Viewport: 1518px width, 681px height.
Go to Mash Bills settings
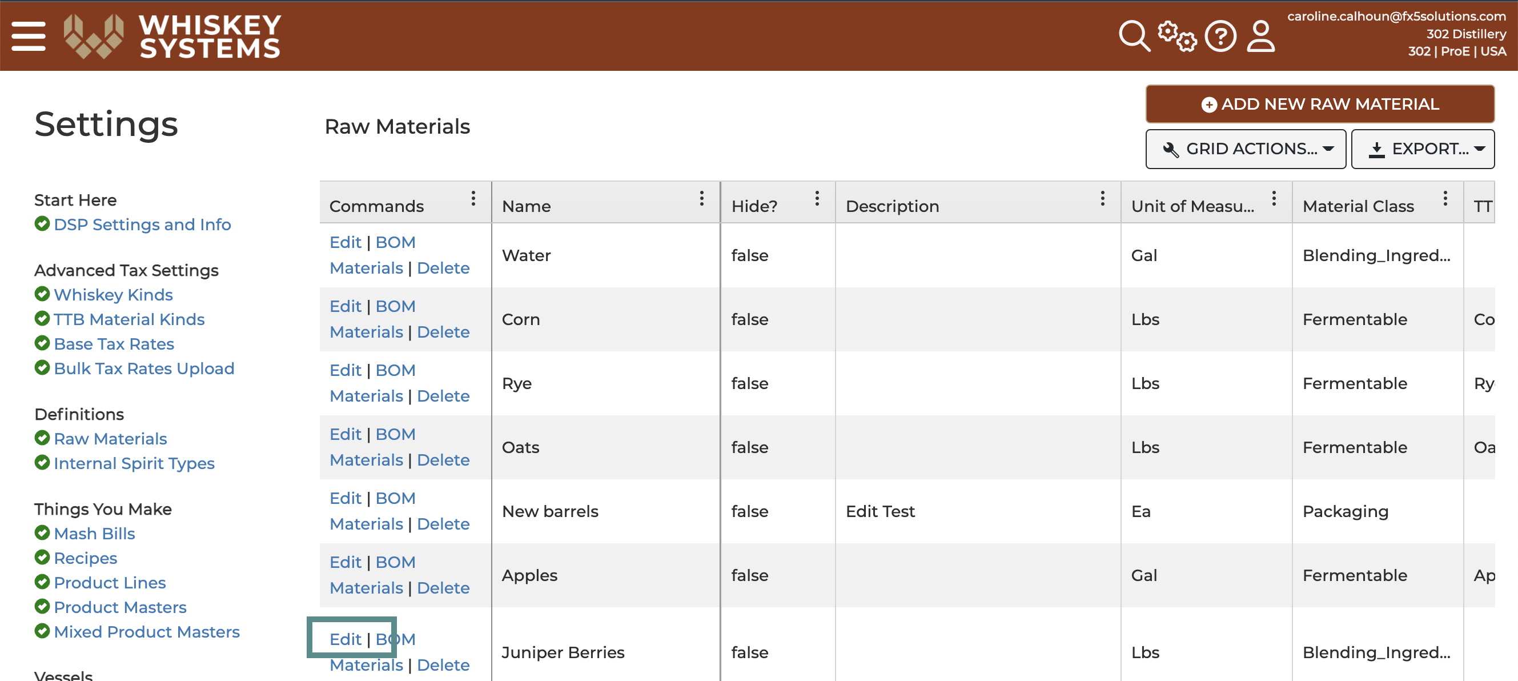point(94,534)
